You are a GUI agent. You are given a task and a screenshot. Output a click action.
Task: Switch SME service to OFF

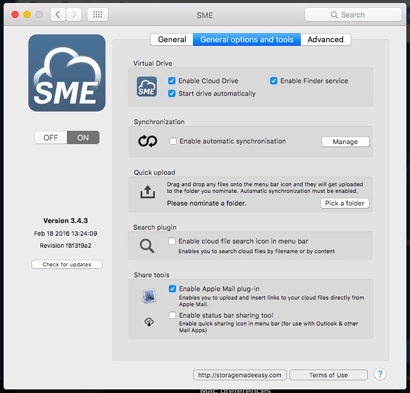click(51, 137)
